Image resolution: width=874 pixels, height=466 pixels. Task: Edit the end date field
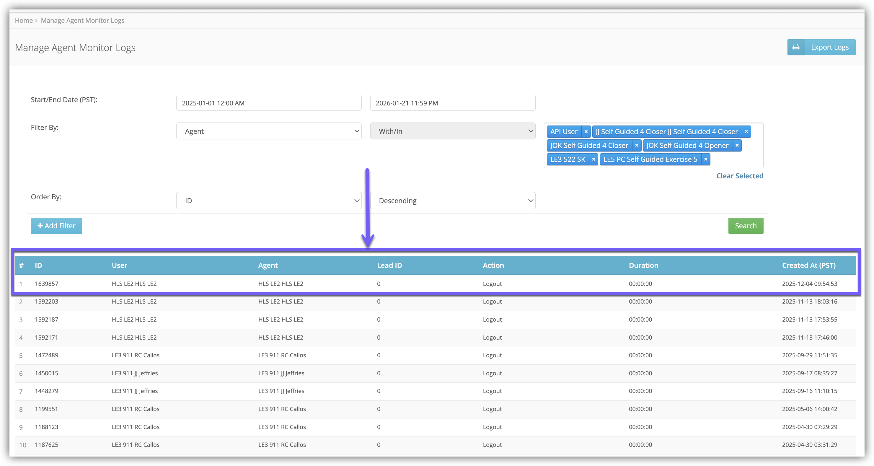pos(452,103)
